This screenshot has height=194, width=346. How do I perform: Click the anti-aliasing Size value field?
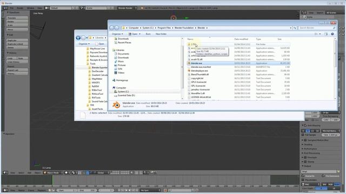pos(330,135)
